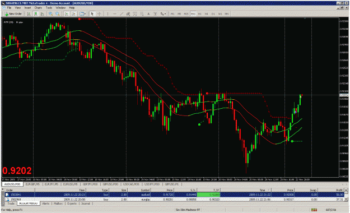Click the connection status bars indicator
The image size is (350, 213).
(x=314, y=210)
